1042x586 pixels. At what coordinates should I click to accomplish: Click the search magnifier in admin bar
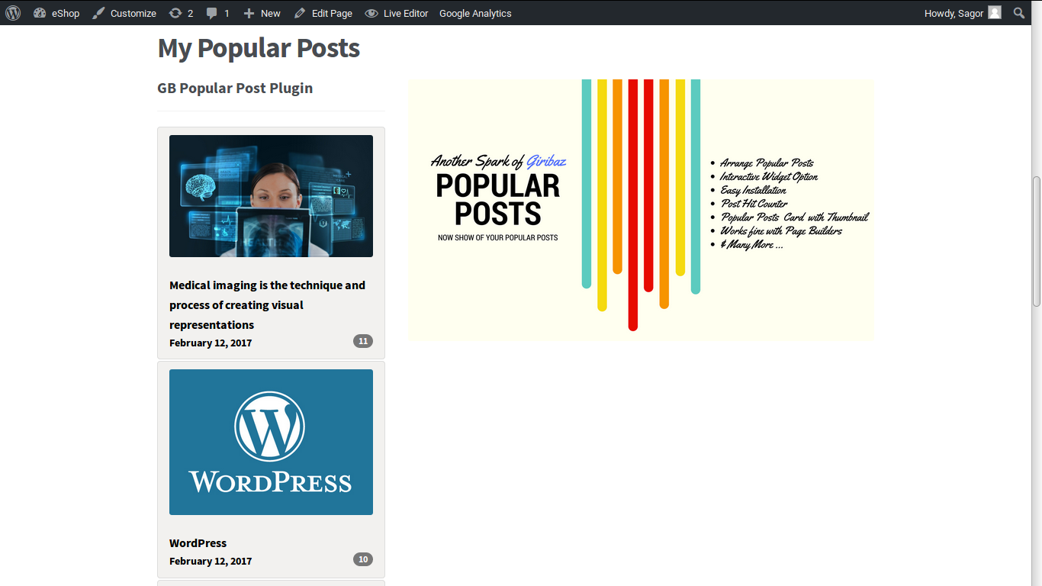click(x=1019, y=13)
